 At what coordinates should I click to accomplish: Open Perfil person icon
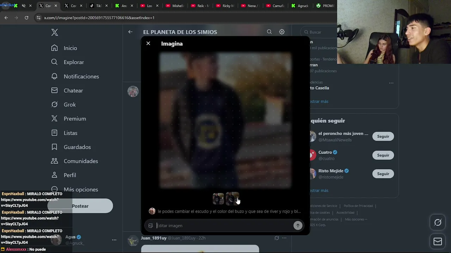54,175
